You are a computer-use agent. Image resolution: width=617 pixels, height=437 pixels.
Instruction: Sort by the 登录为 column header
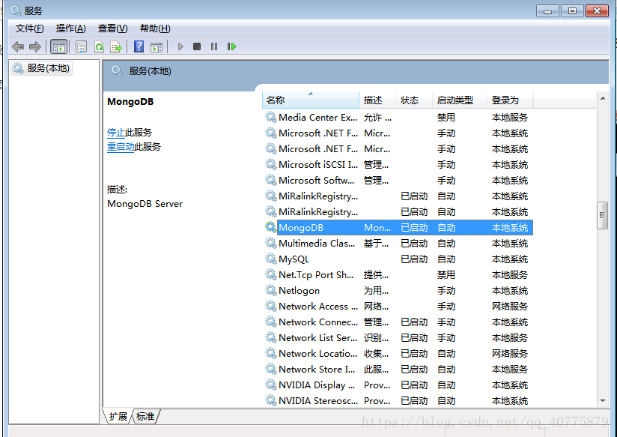(x=510, y=100)
